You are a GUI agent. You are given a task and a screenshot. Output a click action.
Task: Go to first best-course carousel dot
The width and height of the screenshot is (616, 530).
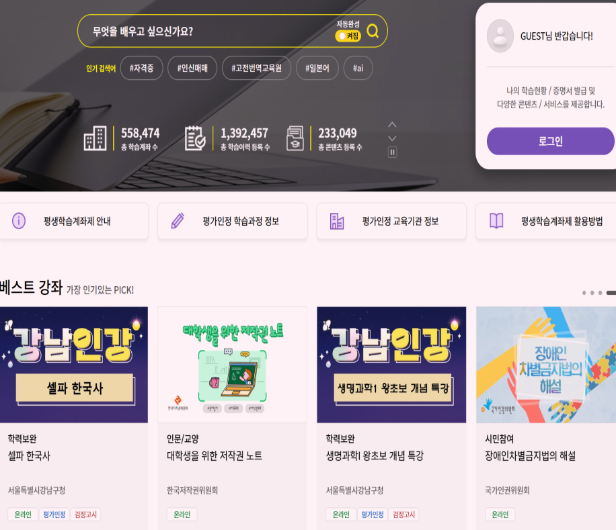(584, 293)
